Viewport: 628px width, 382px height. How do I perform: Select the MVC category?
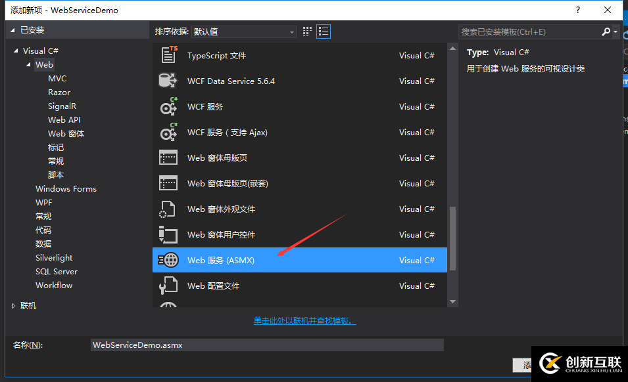point(57,78)
